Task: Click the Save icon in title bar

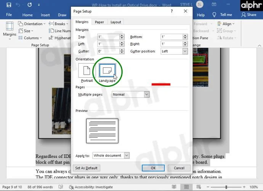Action: click(9, 5)
